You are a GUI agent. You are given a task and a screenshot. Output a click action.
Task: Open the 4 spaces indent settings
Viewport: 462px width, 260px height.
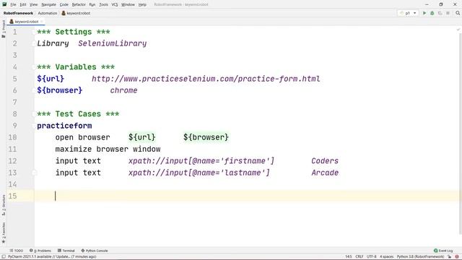tap(387, 257)
